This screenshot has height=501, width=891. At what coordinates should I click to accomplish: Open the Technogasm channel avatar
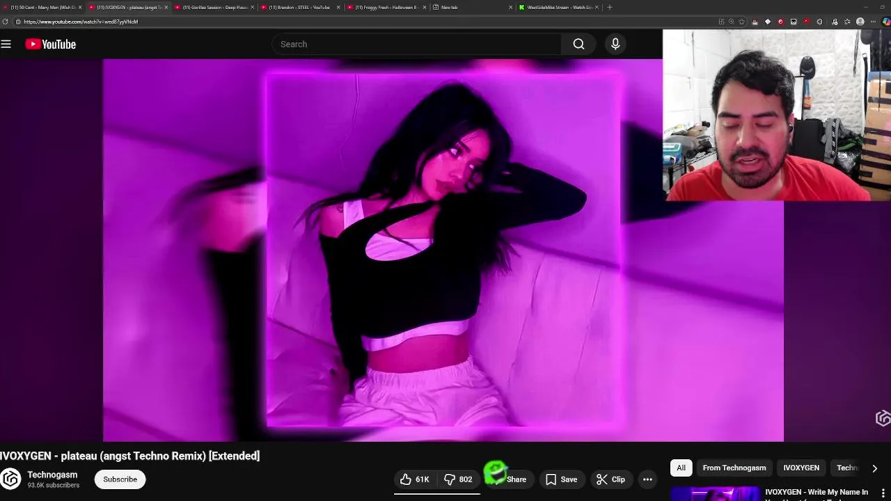tap(10, 479)
